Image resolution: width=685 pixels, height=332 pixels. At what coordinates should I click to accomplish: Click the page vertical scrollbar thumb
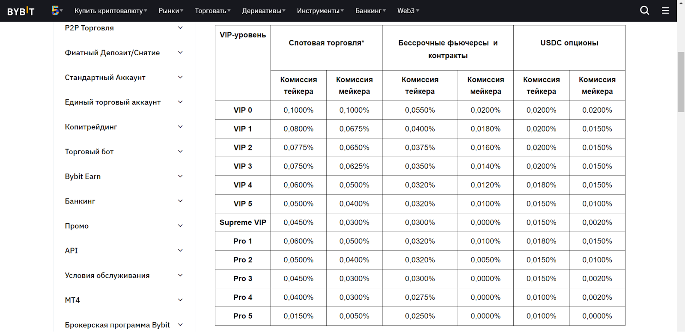click(x=681, y=81)
